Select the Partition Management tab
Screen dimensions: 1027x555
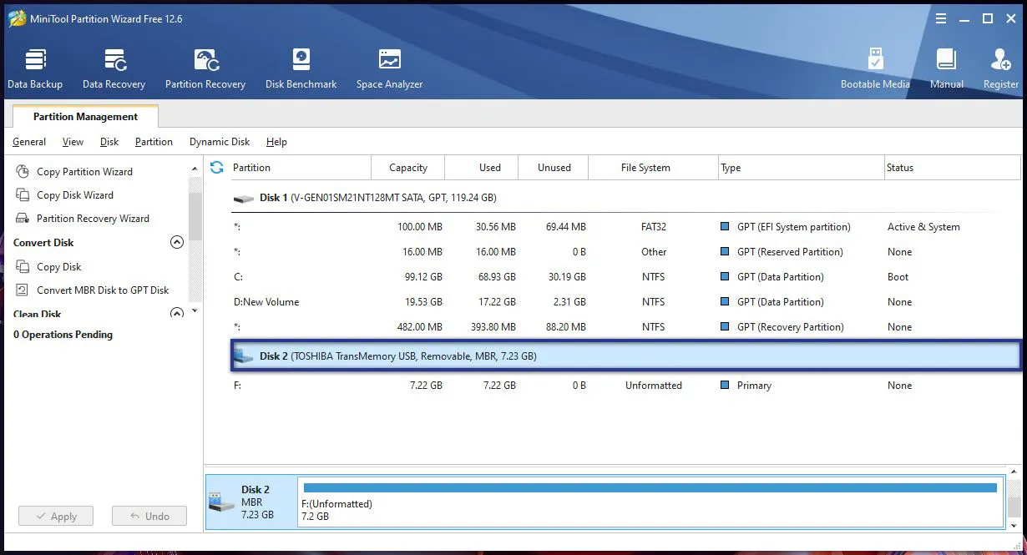(84, 116)
